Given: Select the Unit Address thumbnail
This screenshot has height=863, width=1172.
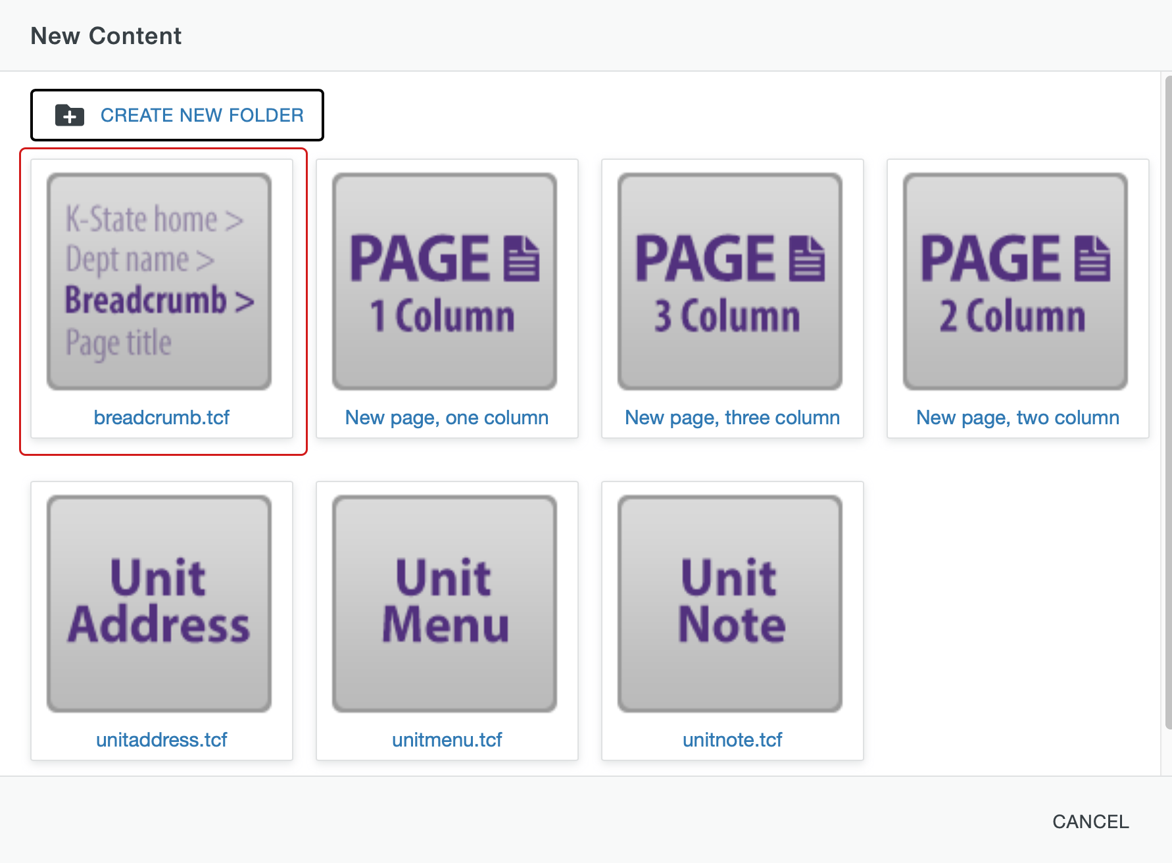Looking at the screenshot, I should pos(159,604).
